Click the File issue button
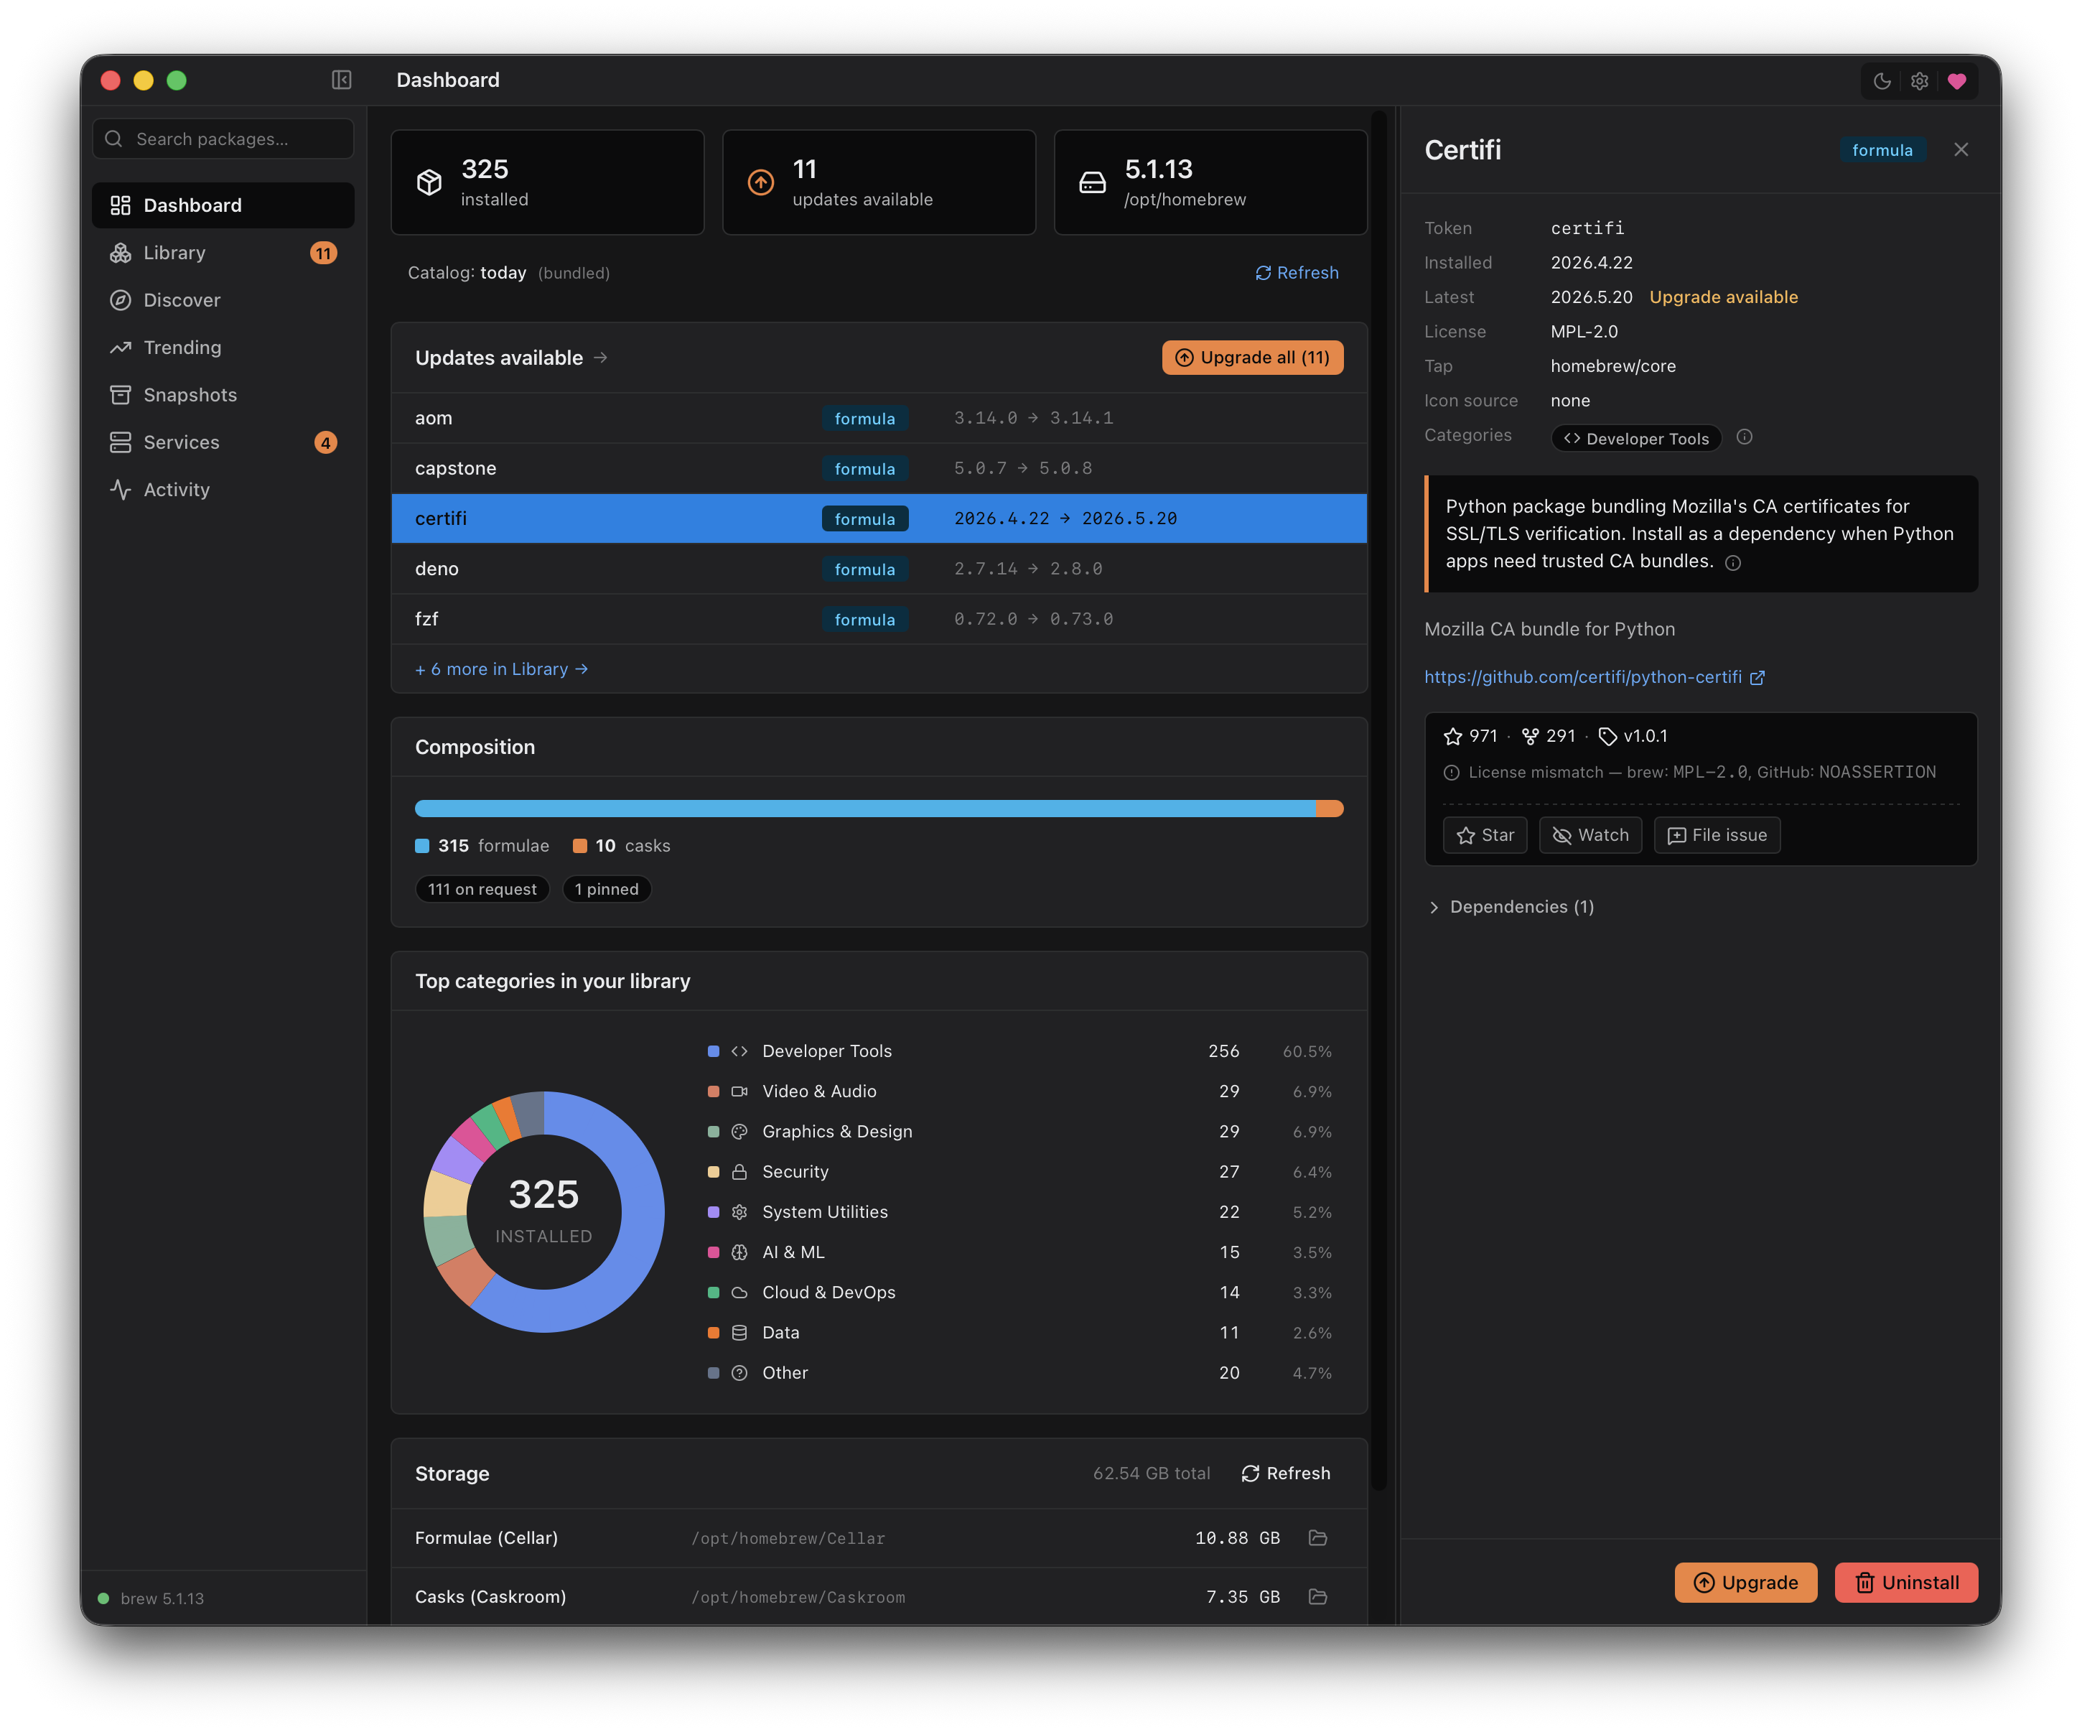Viewport: 2082px width, 1732px height. (x=1717, y=835)
